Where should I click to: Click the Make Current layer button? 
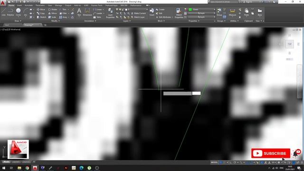point(138,13)
